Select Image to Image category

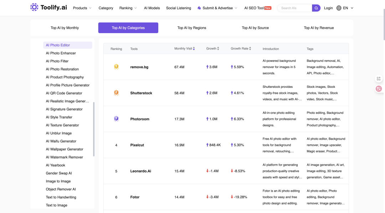pos(58,181)
